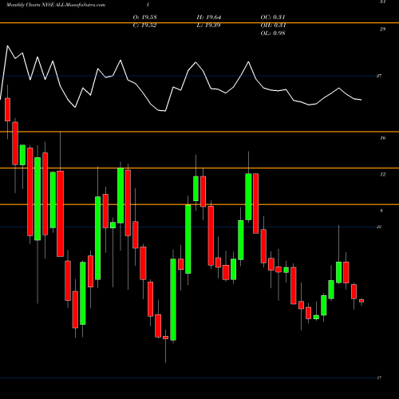Click the 'OC: 0.31' value
Image resolution: width=399 pixels, height=399 pixels.
point(273,18)
